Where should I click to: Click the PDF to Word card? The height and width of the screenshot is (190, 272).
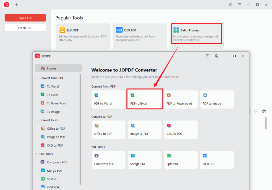[108, 99]
